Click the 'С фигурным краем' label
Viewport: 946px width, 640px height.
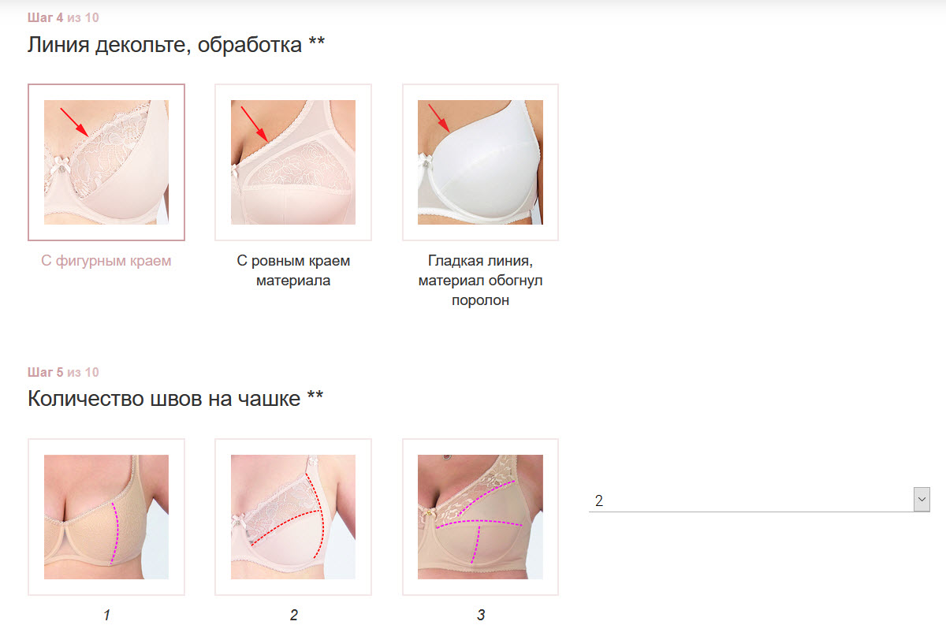106,261
